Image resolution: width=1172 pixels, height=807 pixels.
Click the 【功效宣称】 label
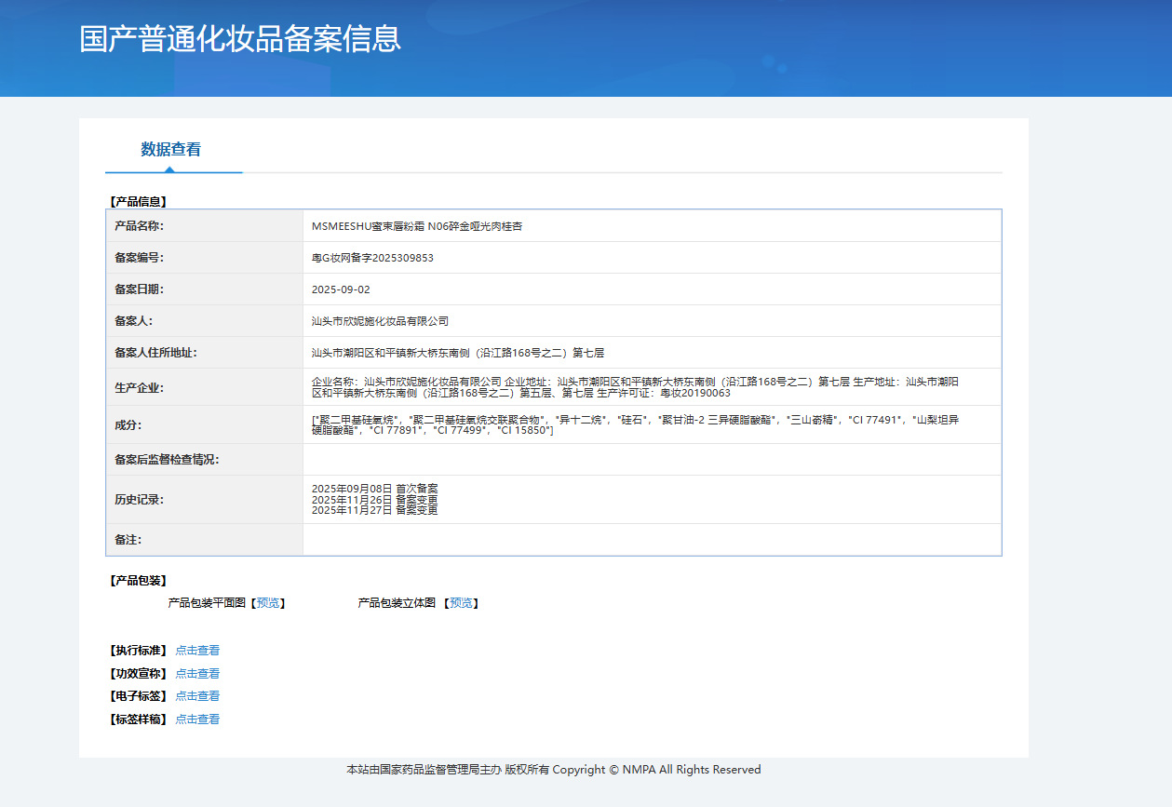coord(138,674)
